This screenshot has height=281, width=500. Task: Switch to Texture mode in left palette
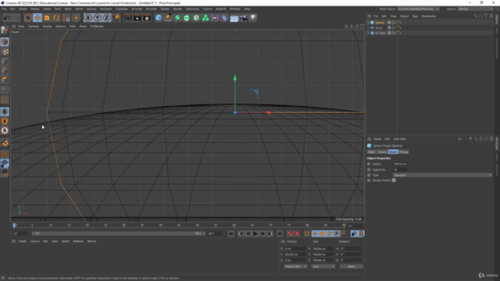pos(5,52)
